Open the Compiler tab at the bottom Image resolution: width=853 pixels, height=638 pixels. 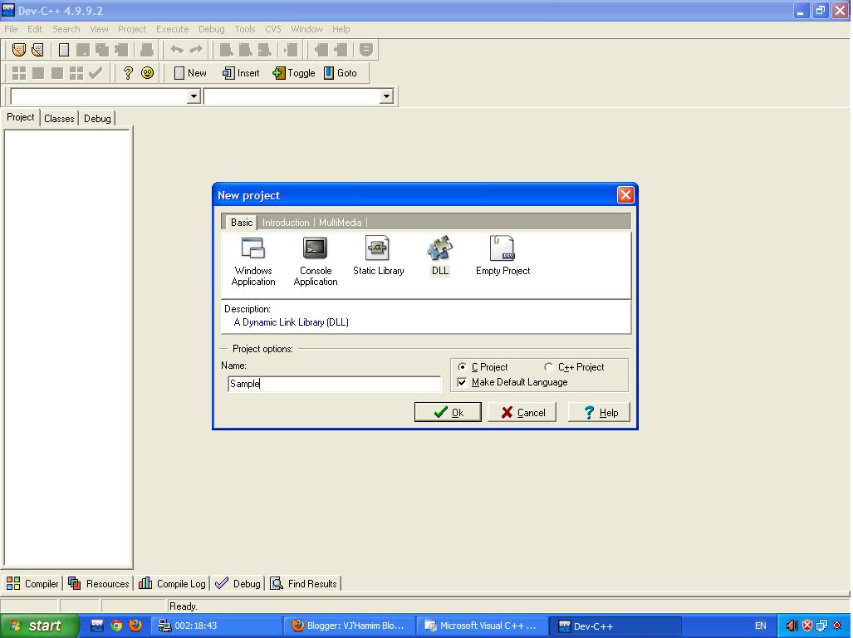(x=32, y=584)
